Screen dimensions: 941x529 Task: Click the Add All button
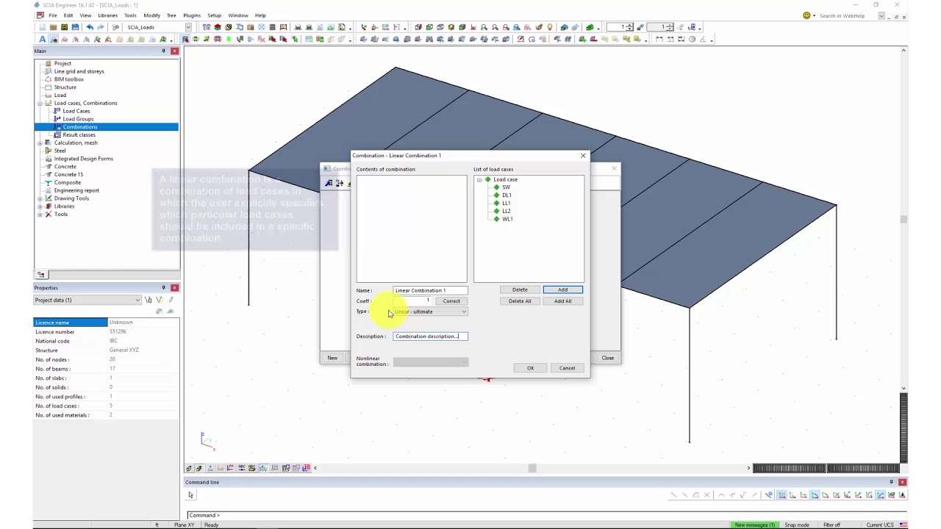pyautogui.click(x=562, y=301)
